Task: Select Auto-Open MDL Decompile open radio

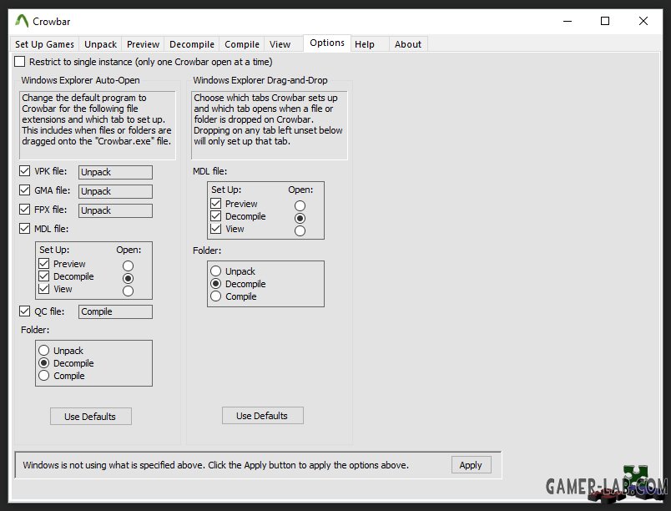Action: pyautogui.click(x=128, y=278)
